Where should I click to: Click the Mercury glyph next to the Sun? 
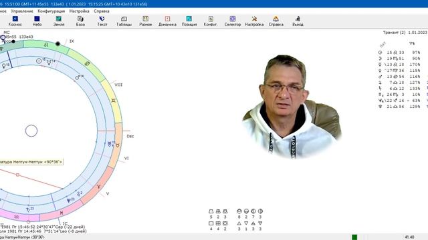(49, 62)
